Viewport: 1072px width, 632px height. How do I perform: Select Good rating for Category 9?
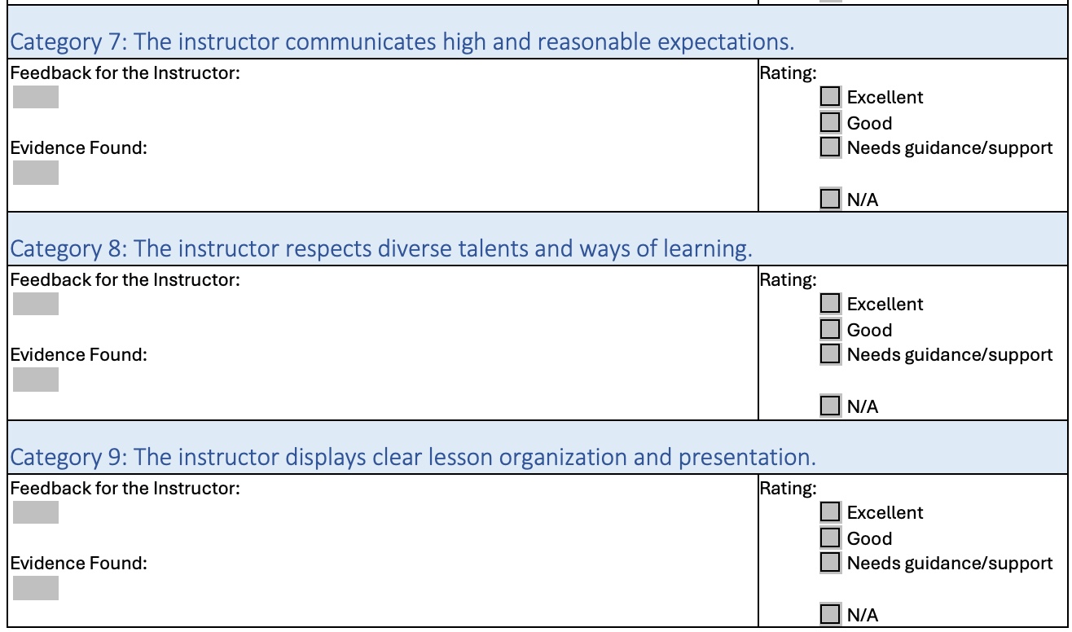830,538
